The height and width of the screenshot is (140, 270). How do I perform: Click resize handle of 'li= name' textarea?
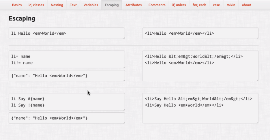click(124, 67)
